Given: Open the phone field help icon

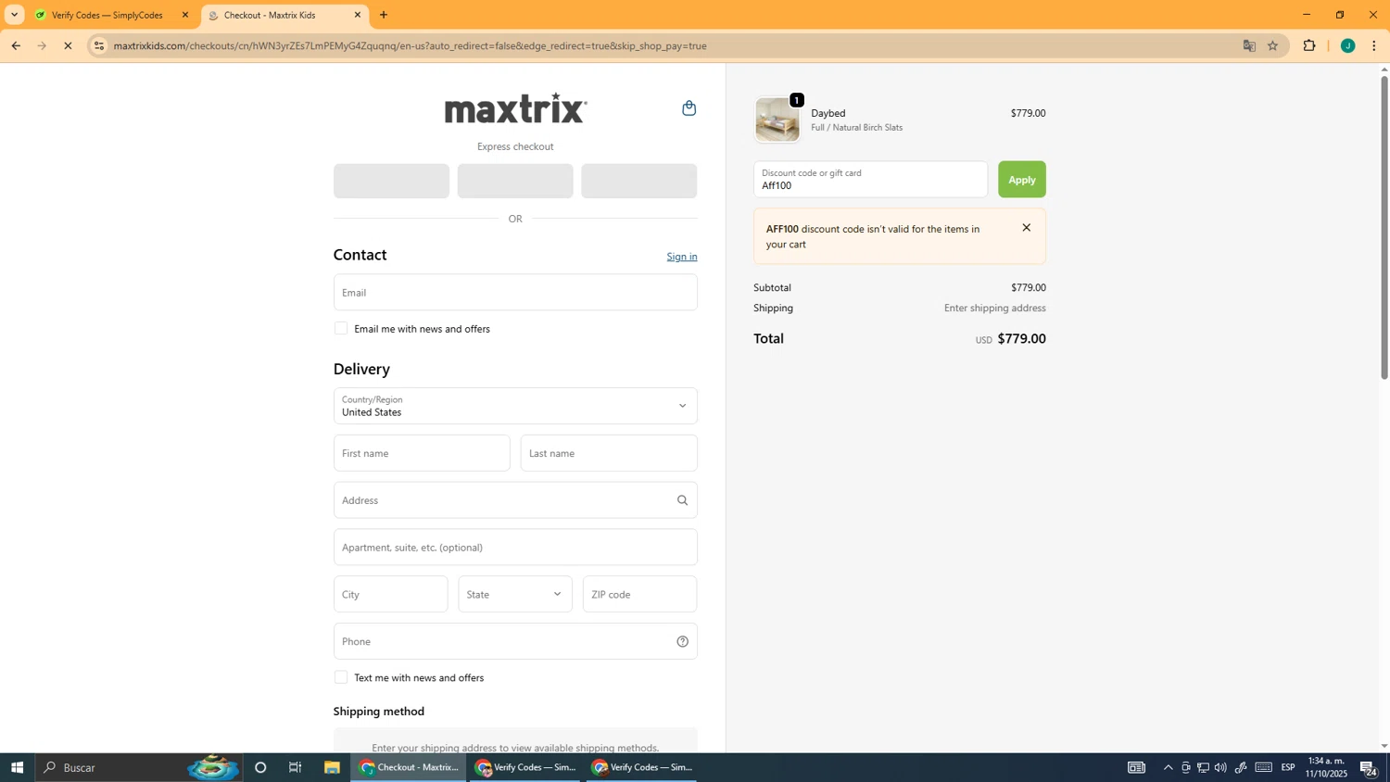Looking at the screenshot, I should point(682,641).
